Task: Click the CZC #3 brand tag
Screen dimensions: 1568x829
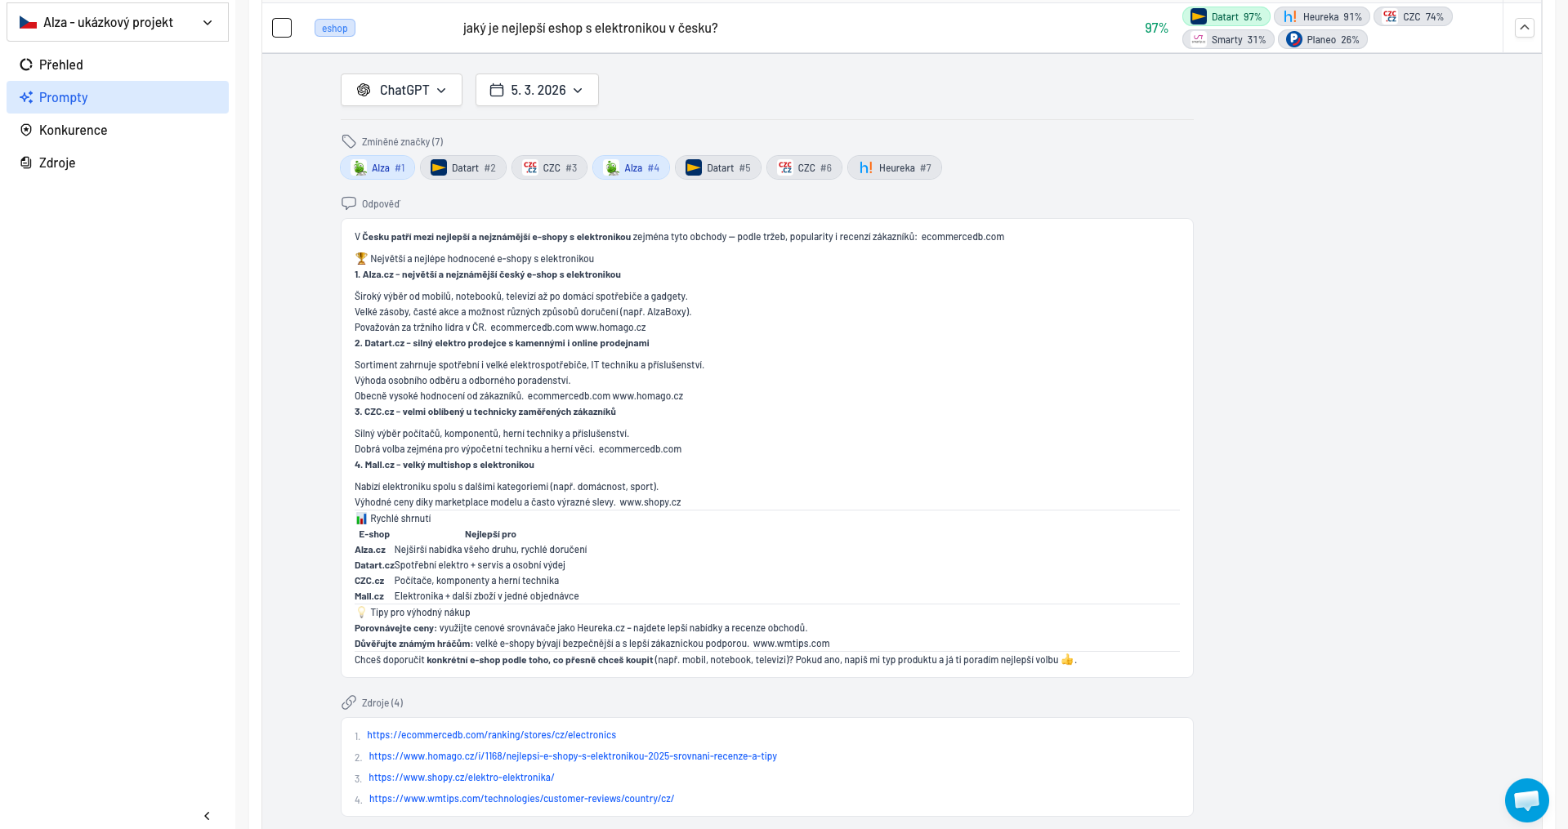Action: (549, 168)
